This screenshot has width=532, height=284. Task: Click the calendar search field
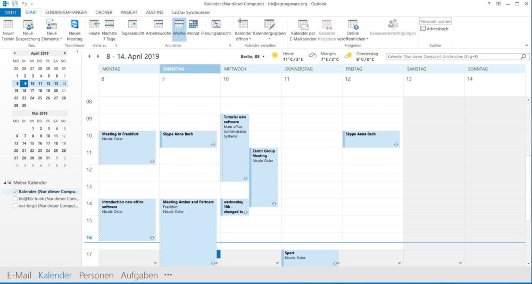(x=451, y=56)
